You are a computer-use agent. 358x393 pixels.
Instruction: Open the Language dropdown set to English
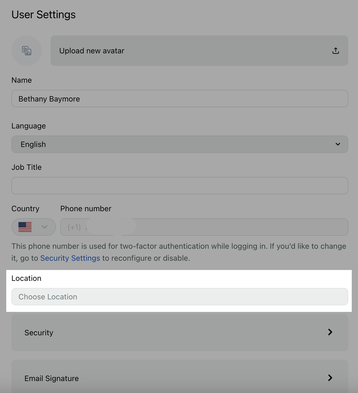click(x=180, y=144)
